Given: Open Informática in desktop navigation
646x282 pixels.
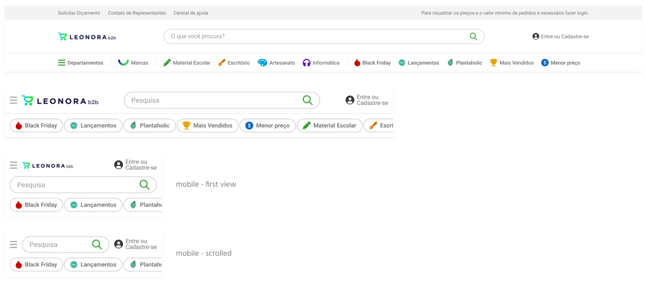Looking at the screenshot, I should [321, 63].
